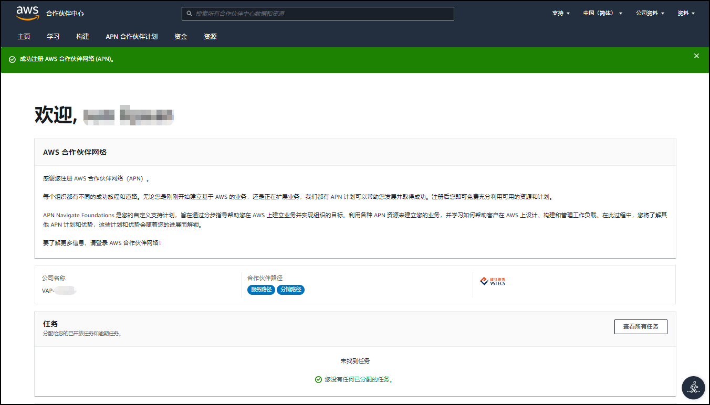Click the 服务路径 badge
Viewport: 710px width, 405px height.
(x=262, y=290)
